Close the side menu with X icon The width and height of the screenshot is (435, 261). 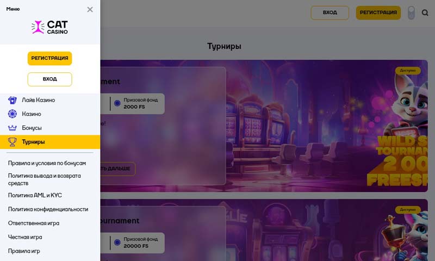point(90,9)
